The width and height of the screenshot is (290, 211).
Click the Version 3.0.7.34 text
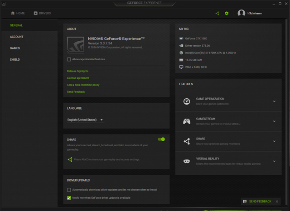(100, 43)
